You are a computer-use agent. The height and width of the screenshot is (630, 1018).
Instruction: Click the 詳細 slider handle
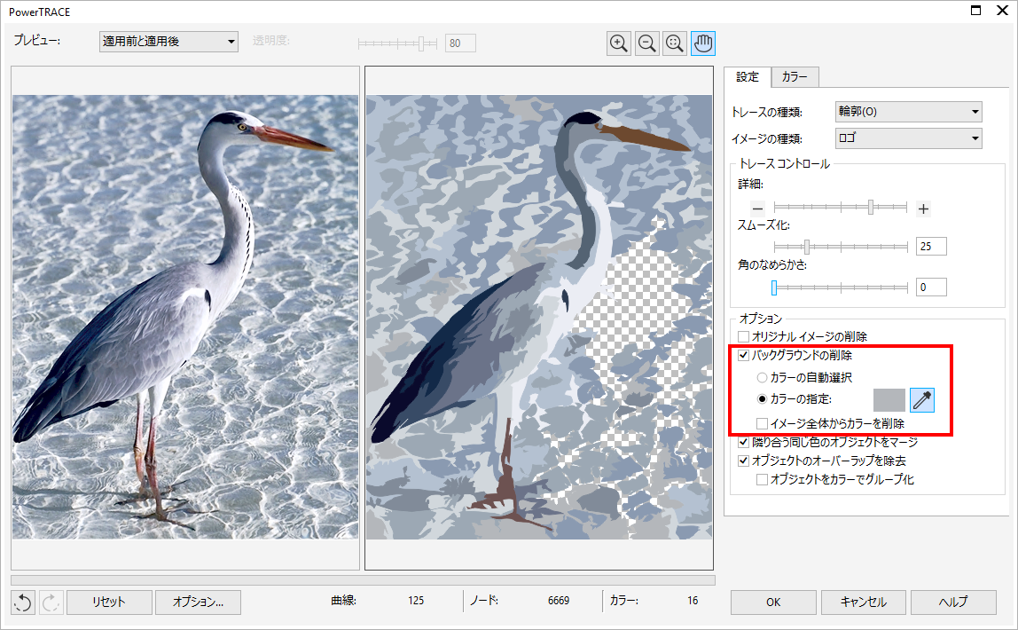871,207
